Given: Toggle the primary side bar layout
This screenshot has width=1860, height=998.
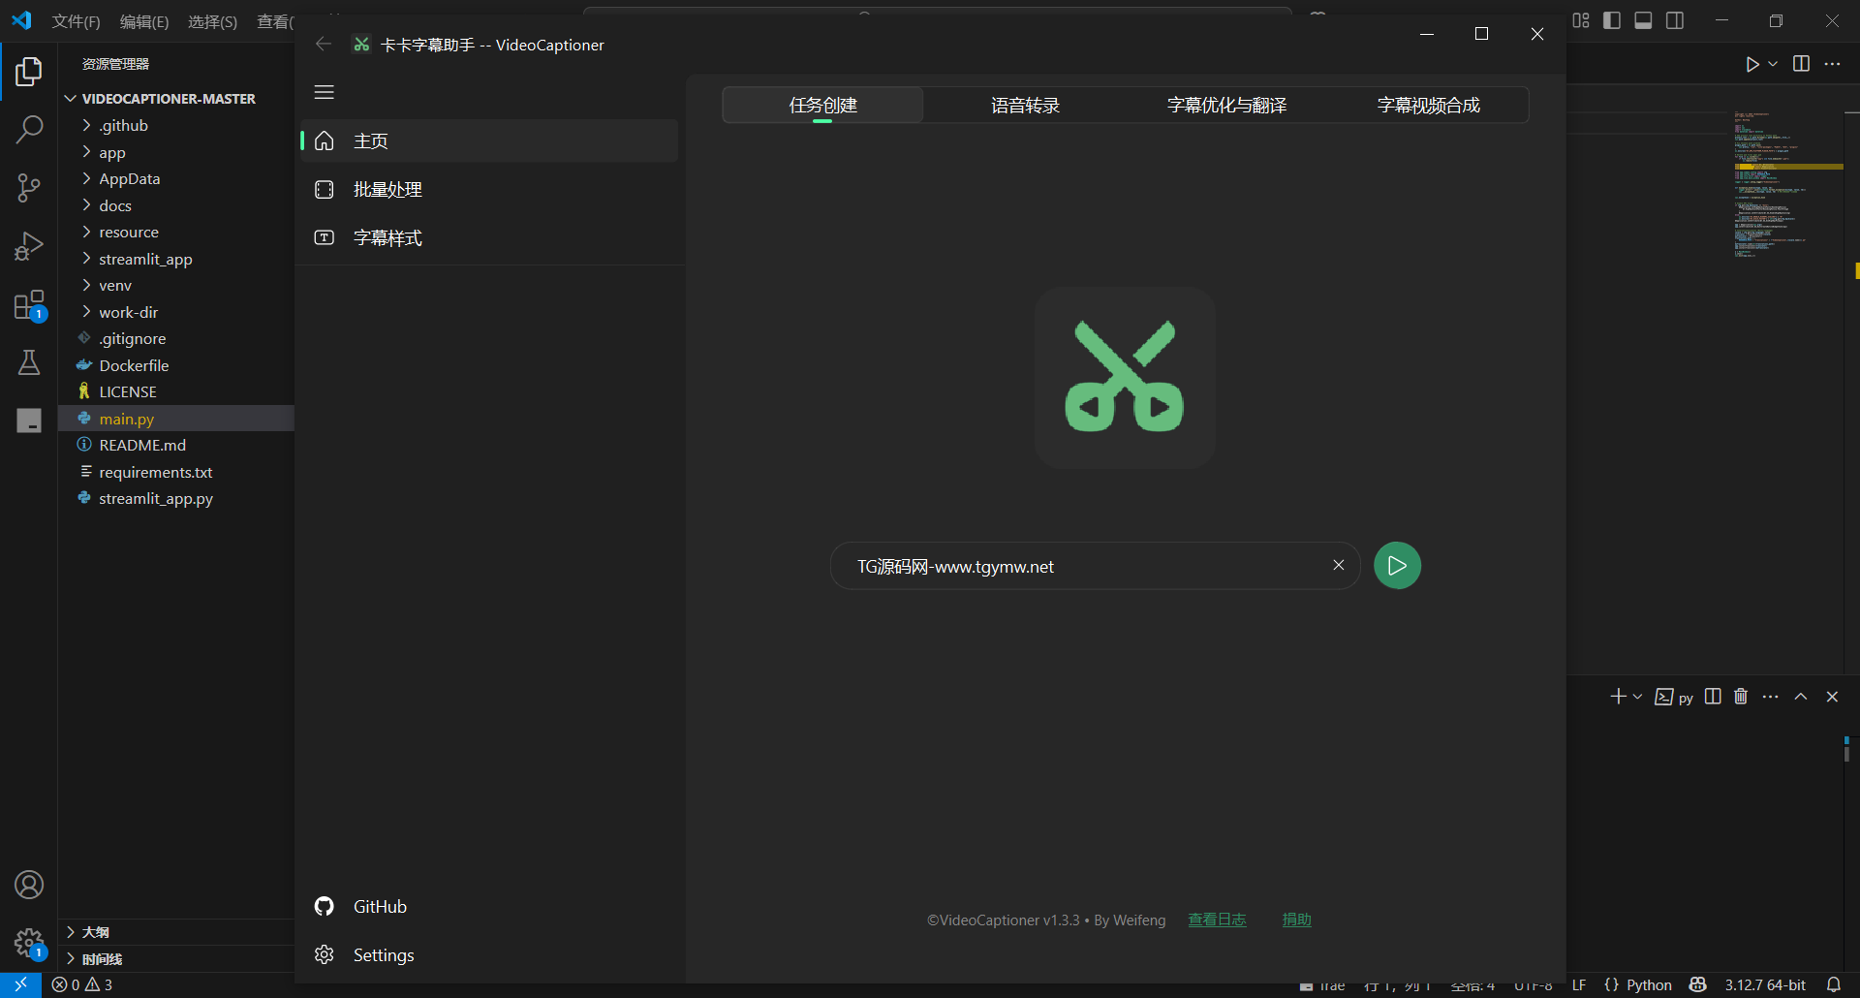Looking at the screenshot, I should pyautogui.click(x=1612, y=20).
